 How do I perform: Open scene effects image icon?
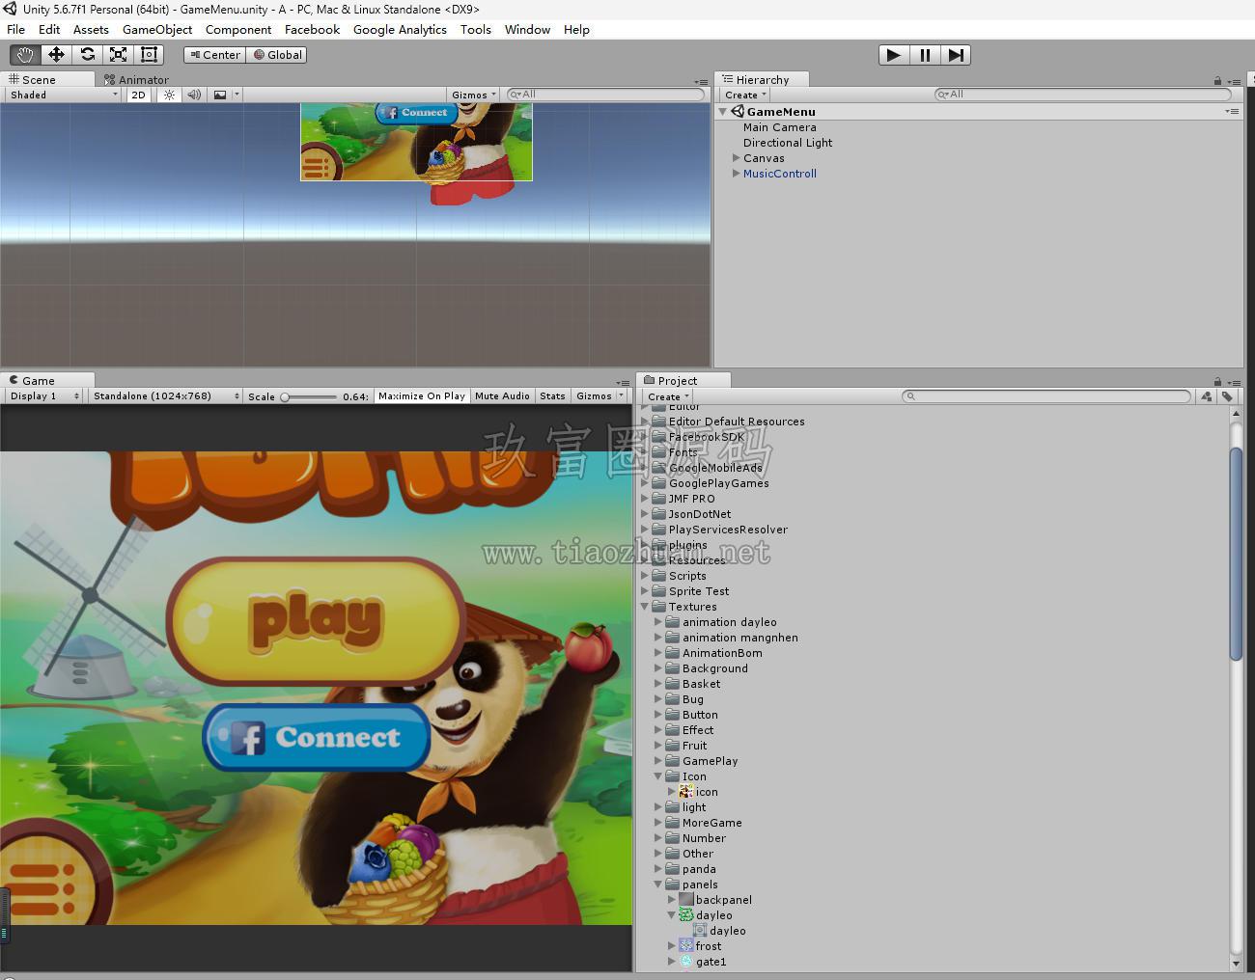[220, 95]
